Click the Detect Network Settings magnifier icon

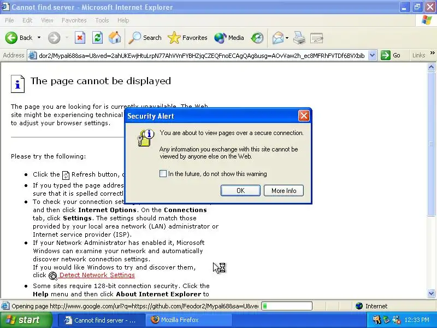52,276
